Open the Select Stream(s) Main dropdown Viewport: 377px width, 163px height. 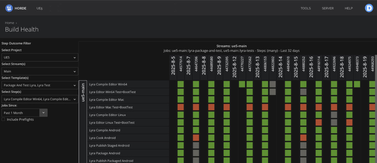pyautogui.click(x=40, y=71)
